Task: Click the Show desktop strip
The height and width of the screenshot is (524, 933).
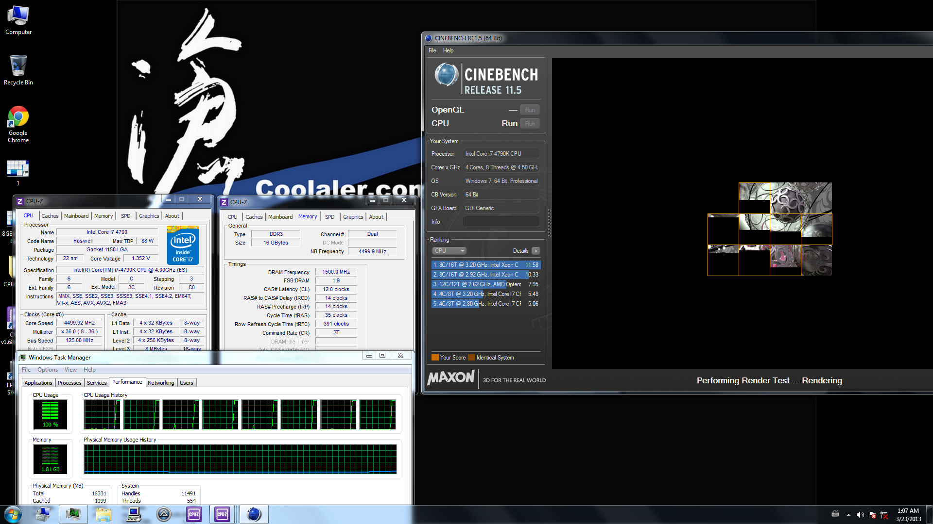Action: [x=929, y=514]
